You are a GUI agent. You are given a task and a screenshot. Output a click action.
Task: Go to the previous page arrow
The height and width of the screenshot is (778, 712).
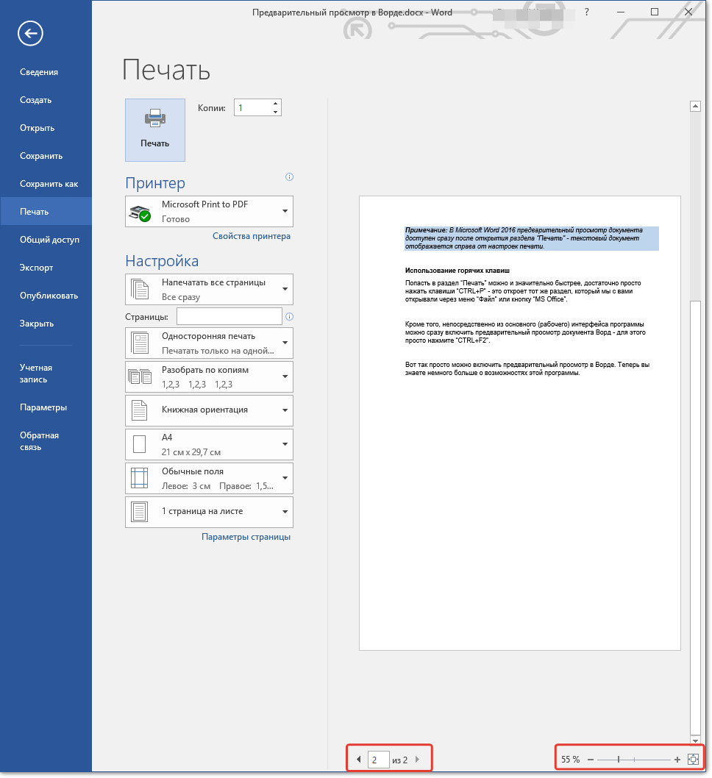[359, 760]
